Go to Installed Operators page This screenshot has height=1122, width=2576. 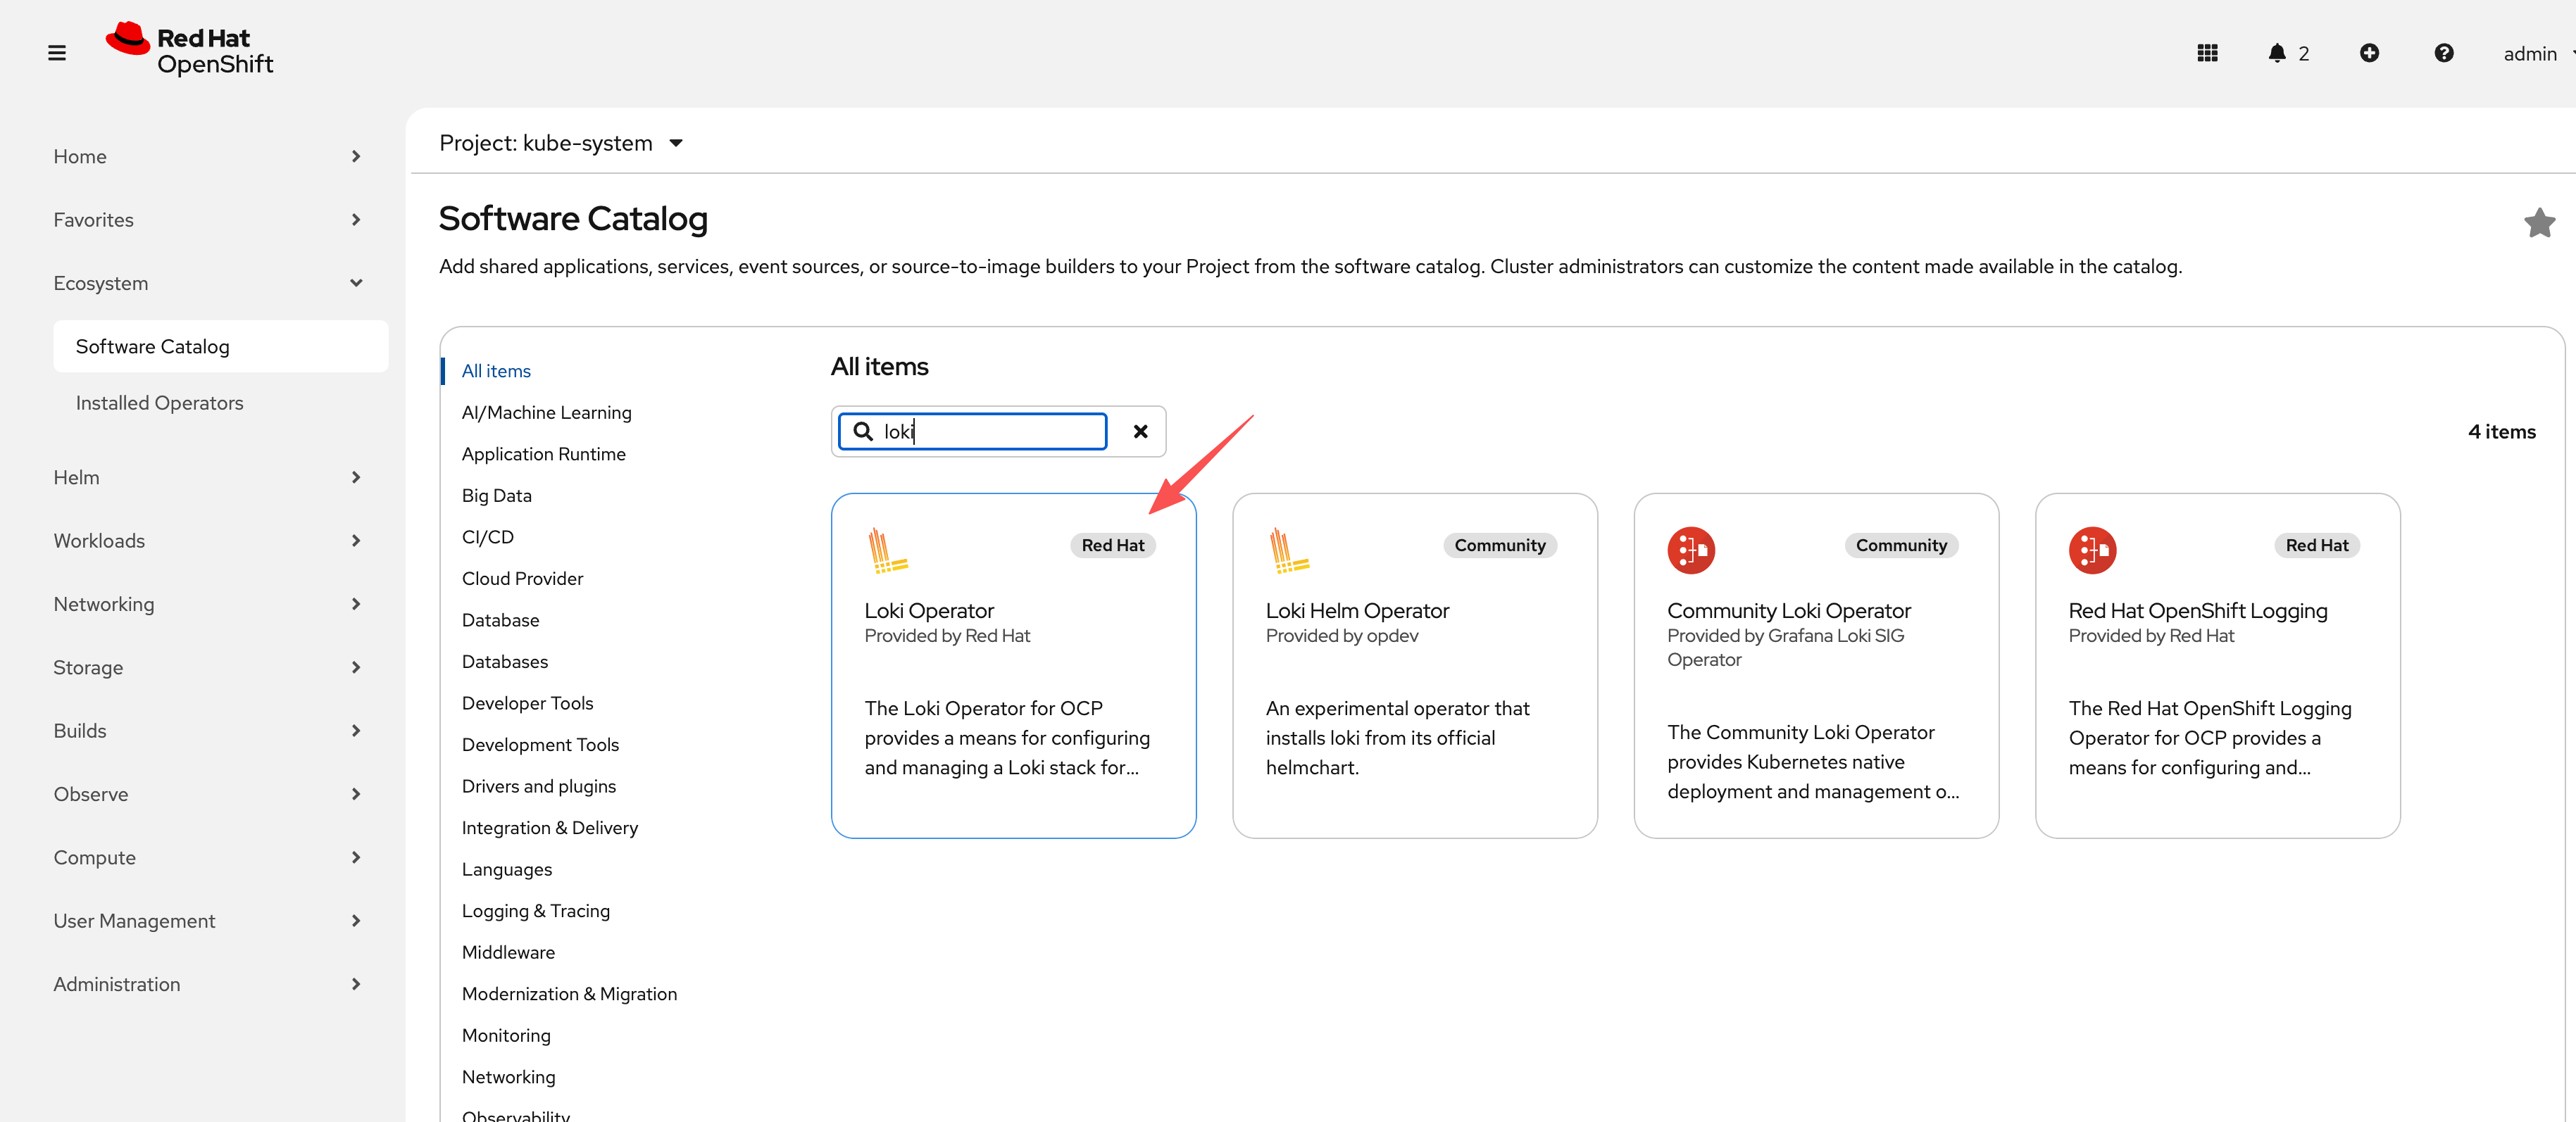(x=159, y=403)
